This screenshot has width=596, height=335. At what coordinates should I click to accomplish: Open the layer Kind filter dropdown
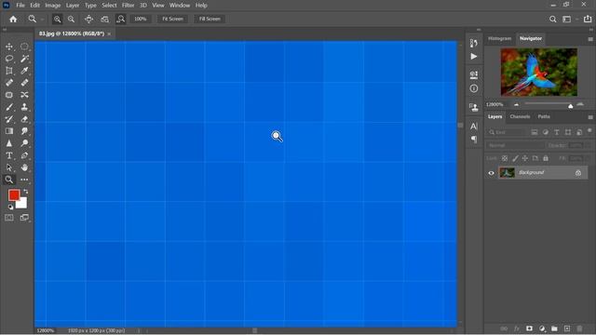click(x=507, y=132)
